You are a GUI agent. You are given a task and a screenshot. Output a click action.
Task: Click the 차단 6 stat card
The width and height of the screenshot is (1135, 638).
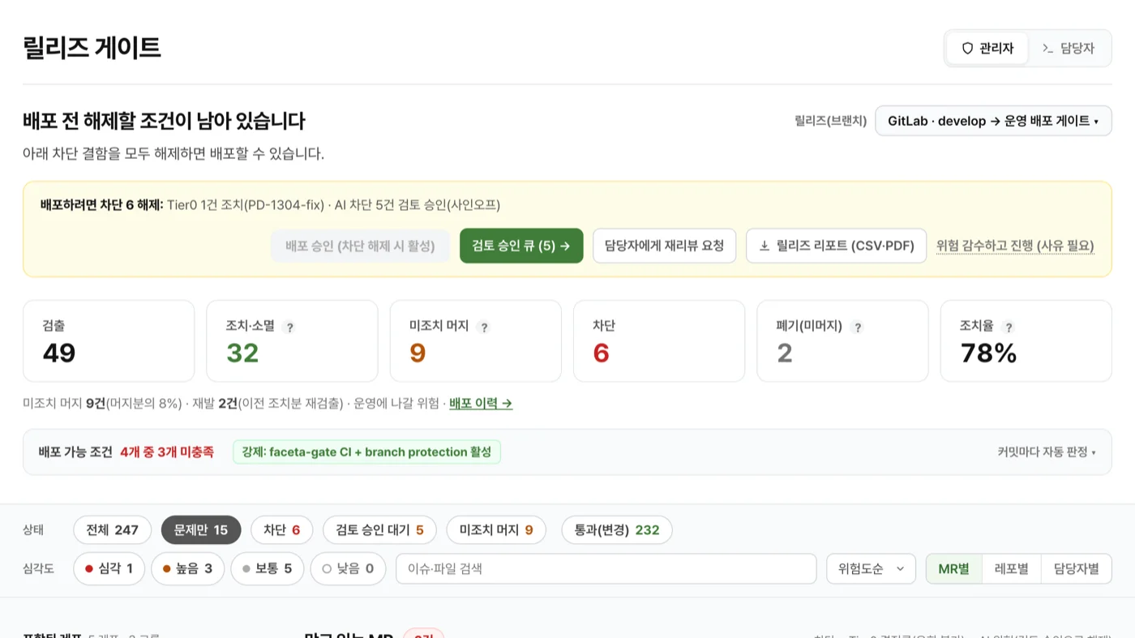(x=659, y=340)
